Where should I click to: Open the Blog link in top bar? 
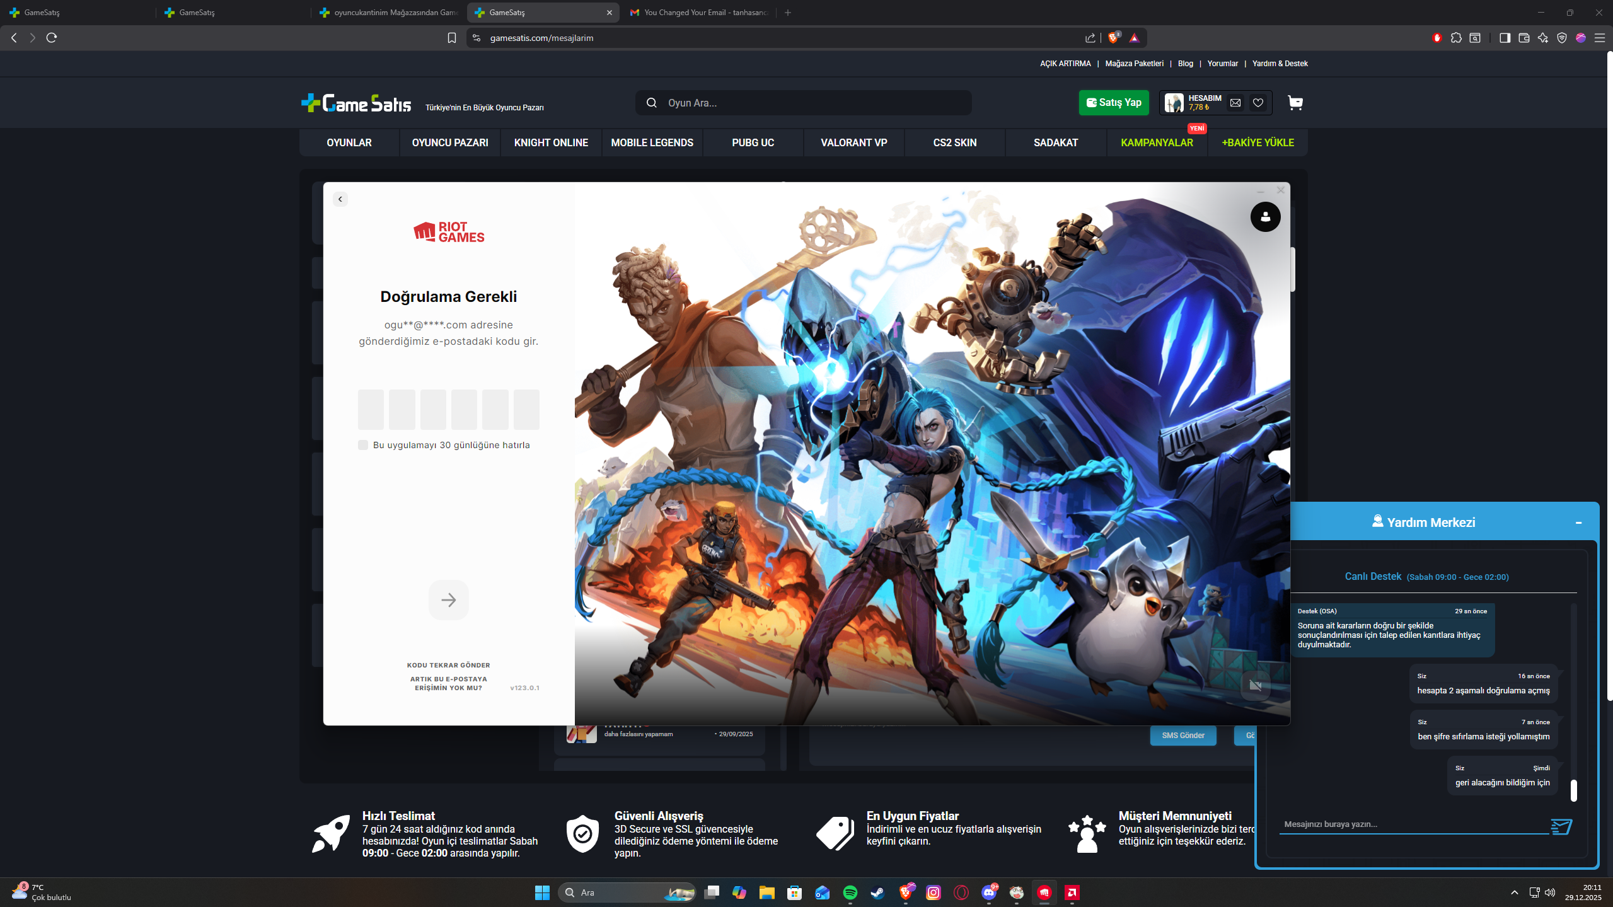coord(1185,64)
